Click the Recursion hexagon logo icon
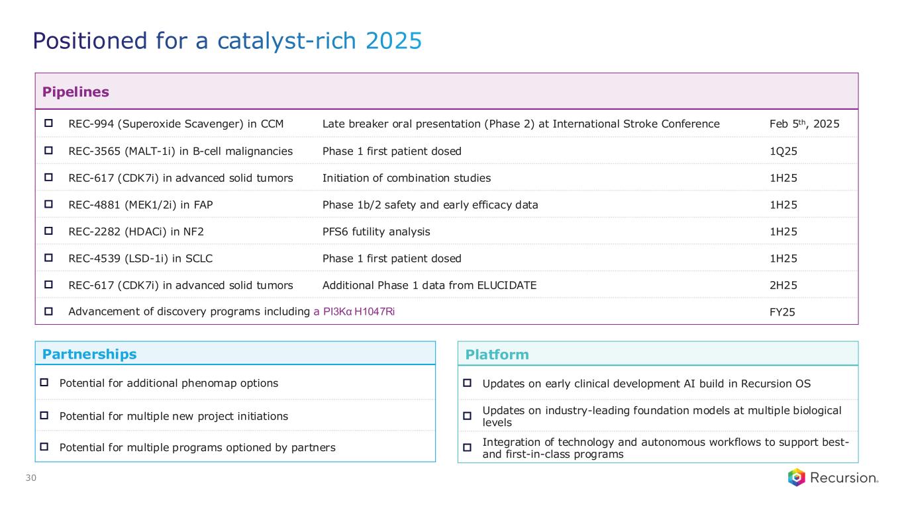This screenshot has width=904, height=508. (x=797, y=477)
